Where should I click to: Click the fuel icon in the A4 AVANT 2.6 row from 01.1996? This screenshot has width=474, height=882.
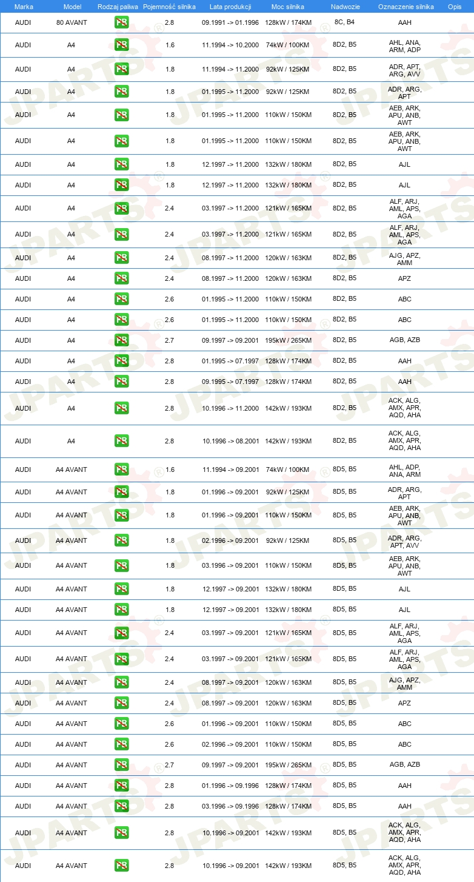(121, 724)
